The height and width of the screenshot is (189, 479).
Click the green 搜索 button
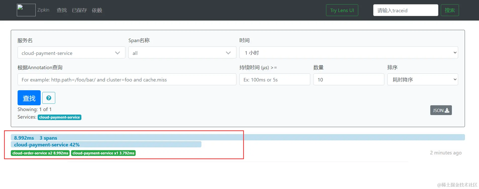[450, 10]
